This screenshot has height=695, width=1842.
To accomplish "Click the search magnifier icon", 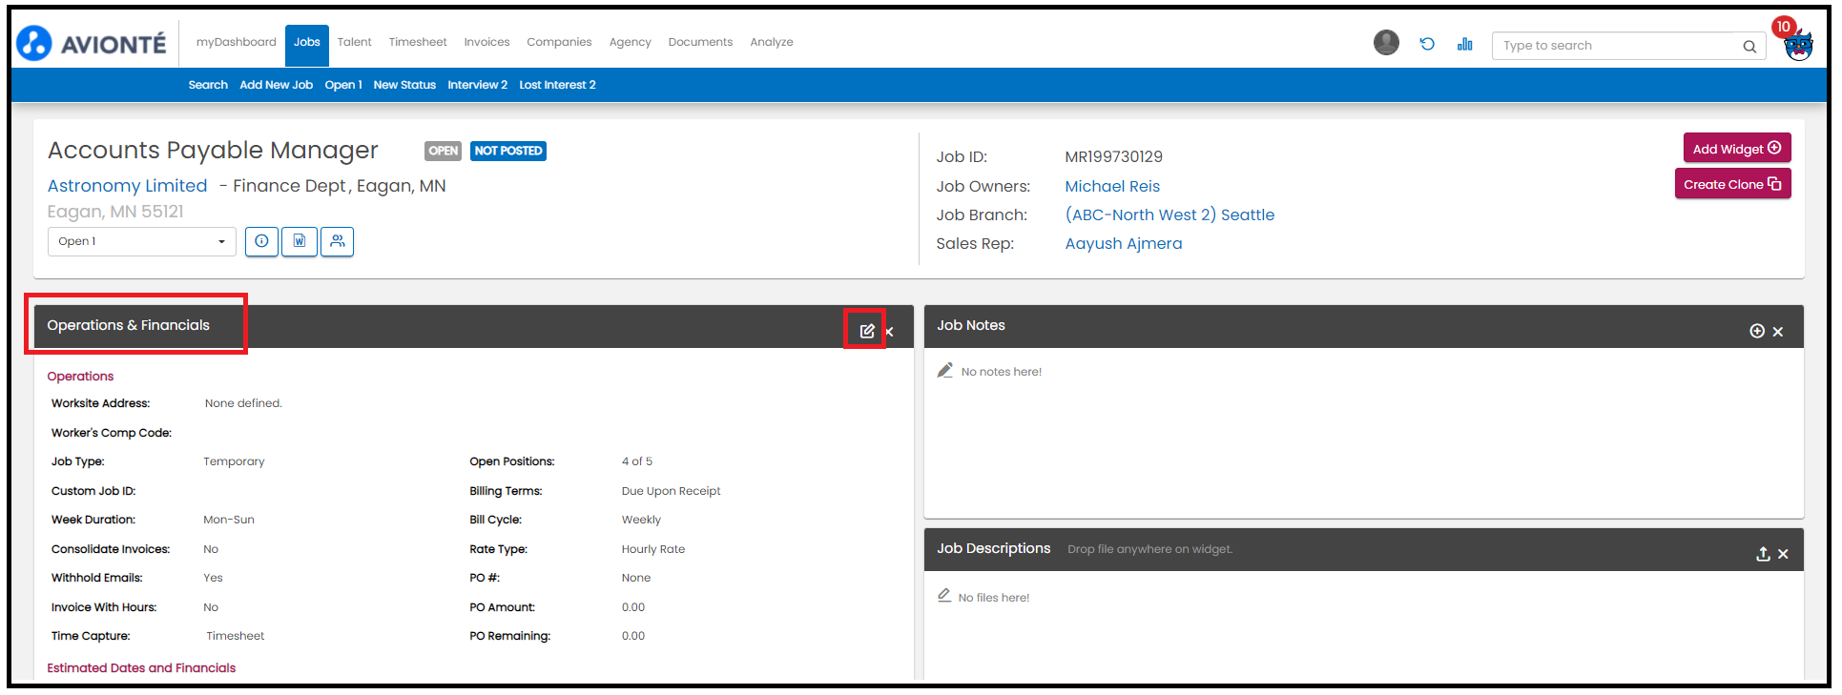I will click(x=1749, y=46).
